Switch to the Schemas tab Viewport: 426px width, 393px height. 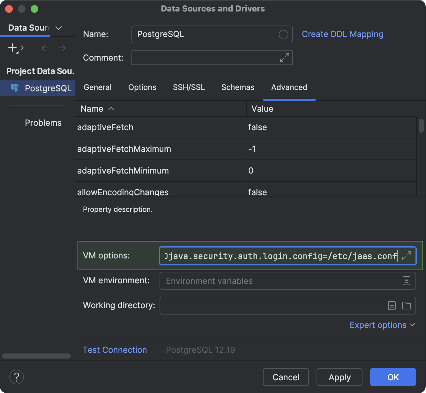[238, 87]
